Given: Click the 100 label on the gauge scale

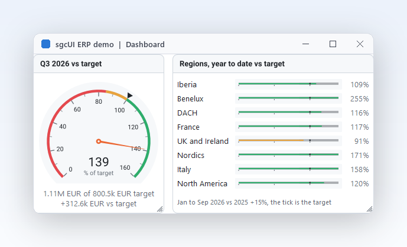Looking at the screenshot, I should 119,110.
